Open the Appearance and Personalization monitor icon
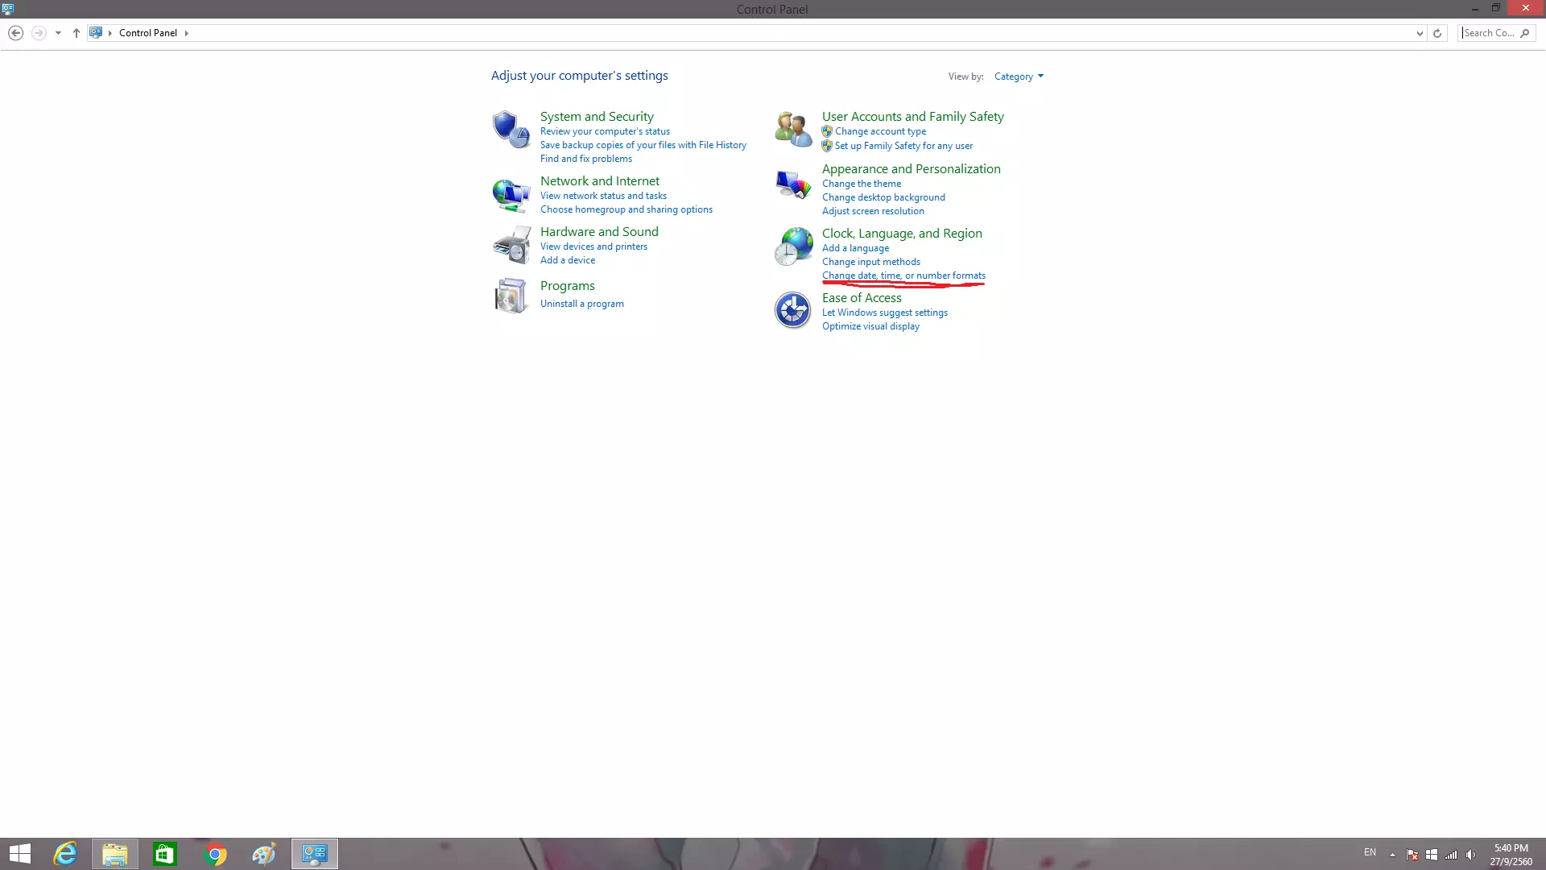 (793, 184)
